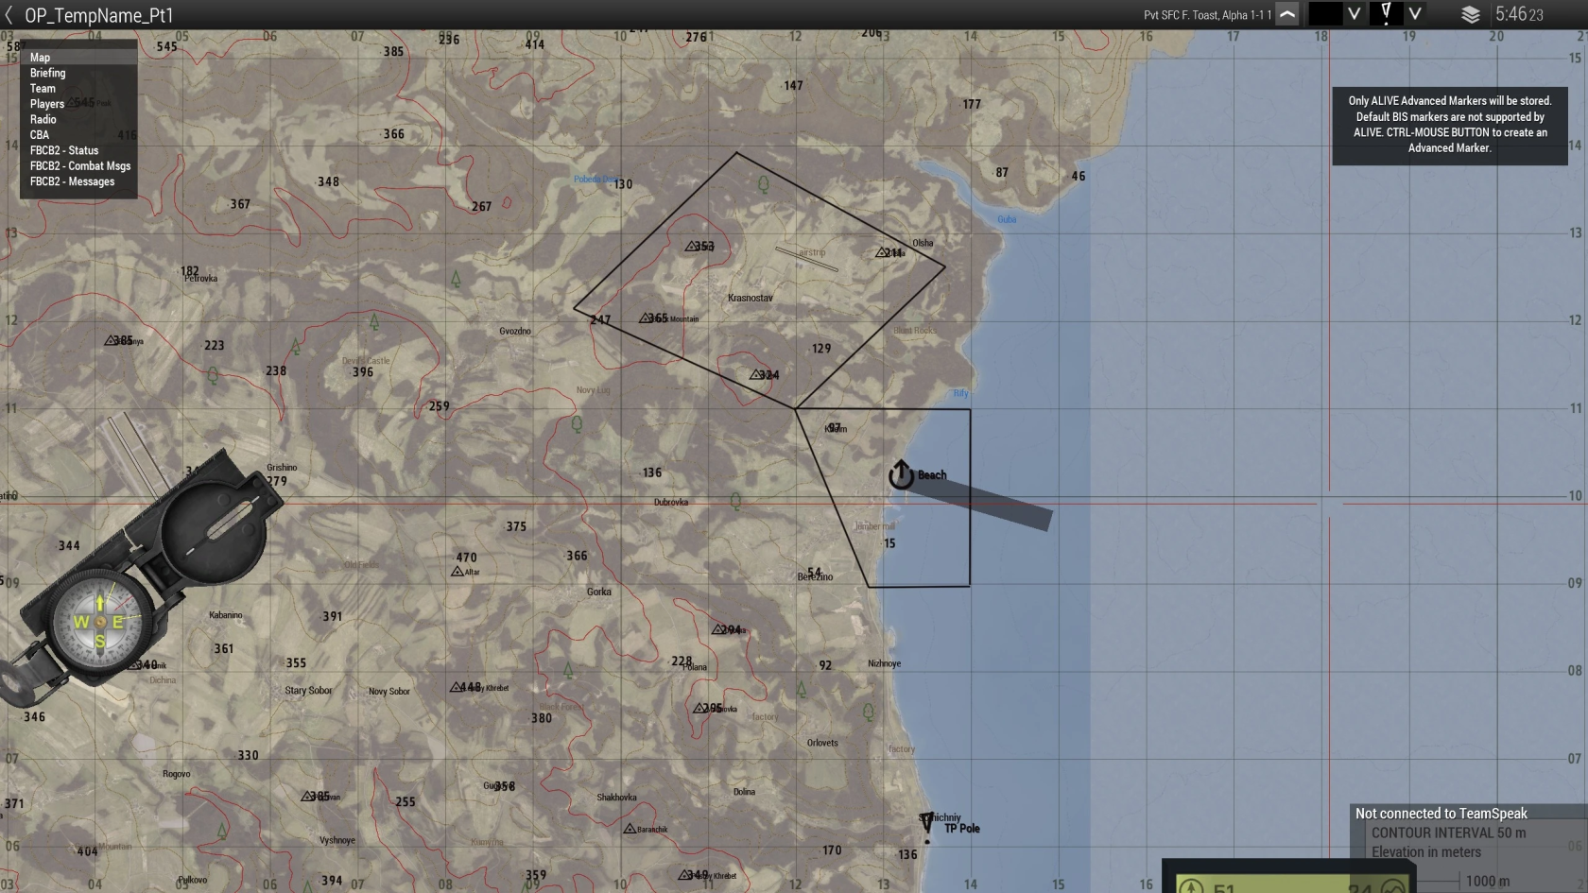
Task: Open the Radio menu entry
Action: pos(43,120)
